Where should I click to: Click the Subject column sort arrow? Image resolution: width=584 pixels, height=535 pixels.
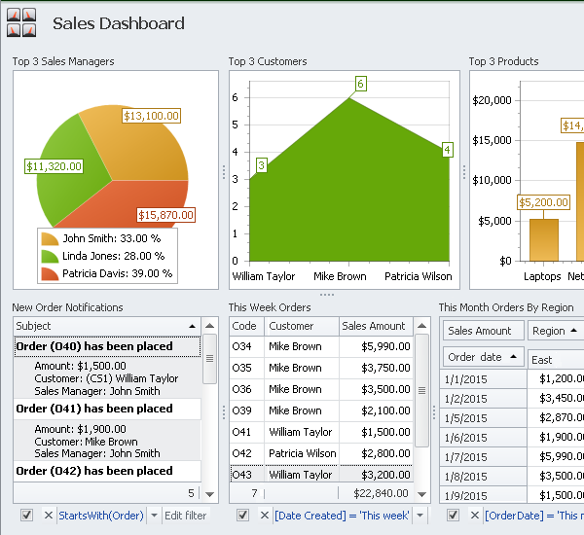click(193, 327)
